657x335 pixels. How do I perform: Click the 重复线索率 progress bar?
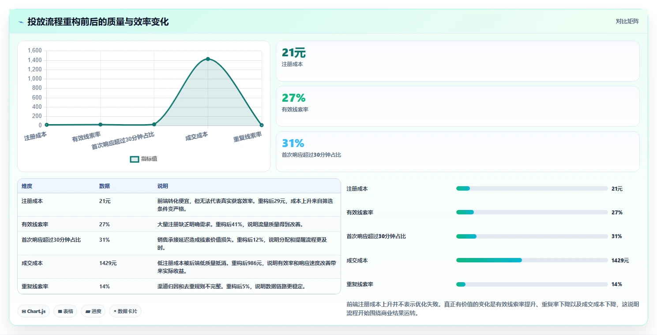[532, 284]
